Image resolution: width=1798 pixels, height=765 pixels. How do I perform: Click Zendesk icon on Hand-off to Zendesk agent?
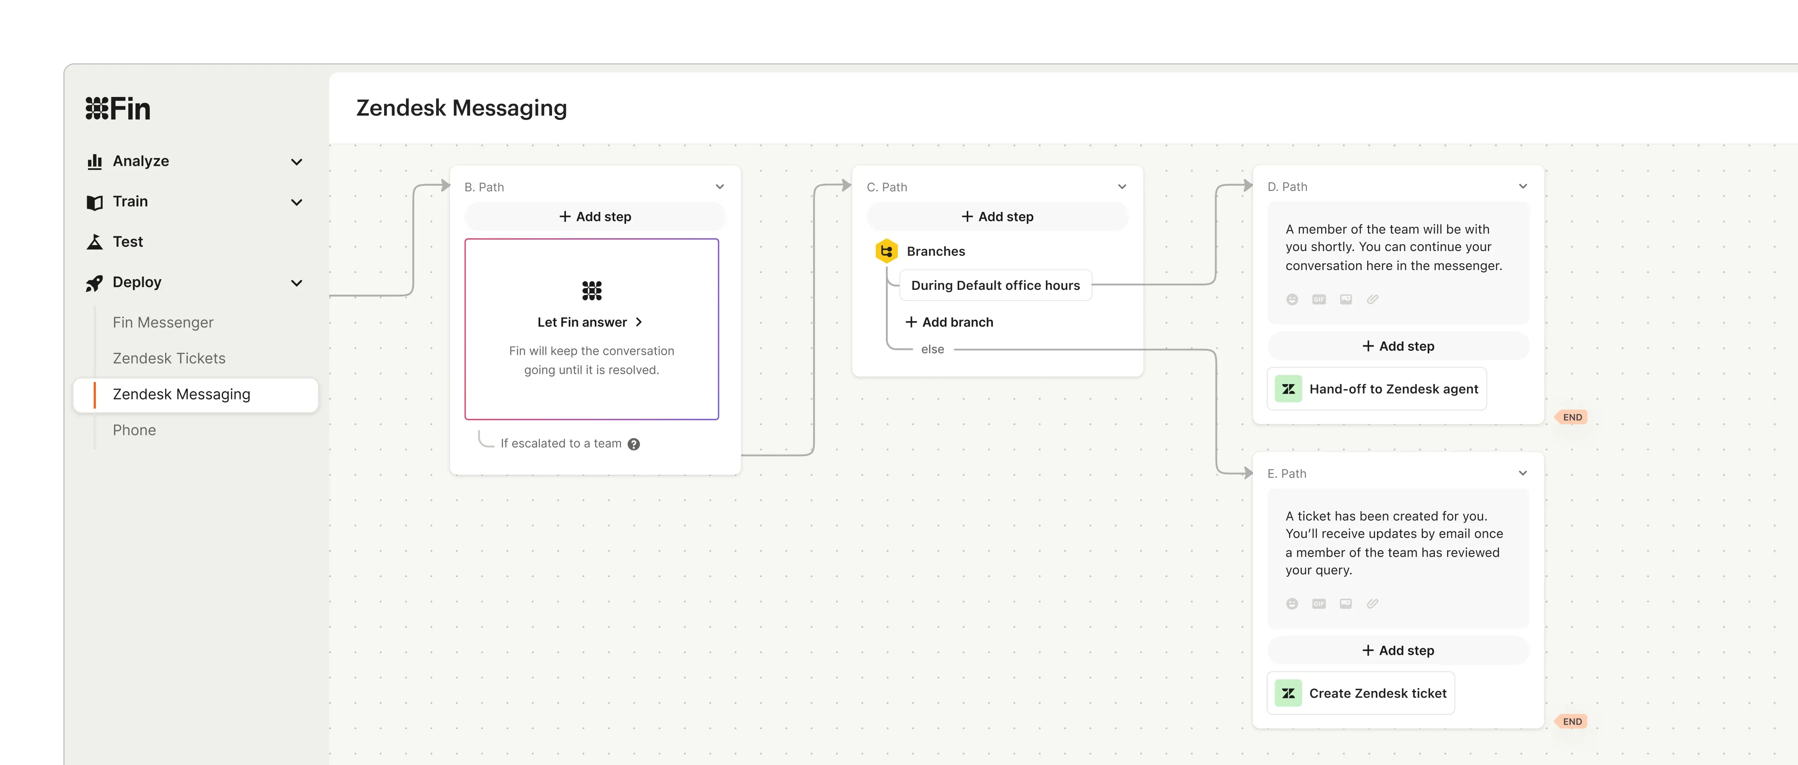coord(1288,389)
